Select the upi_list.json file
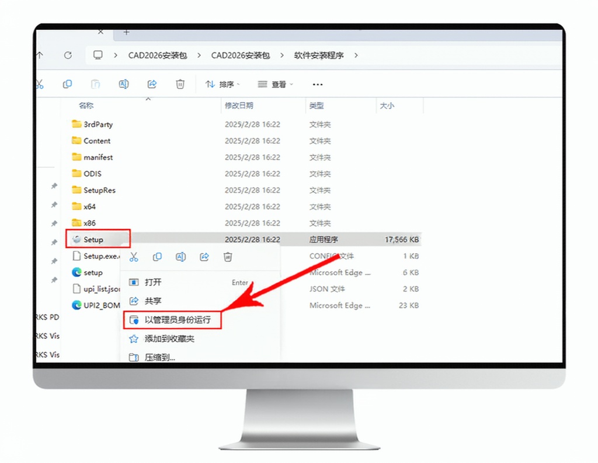The width and height of the screenshot is (598, 463). point(96,288)
